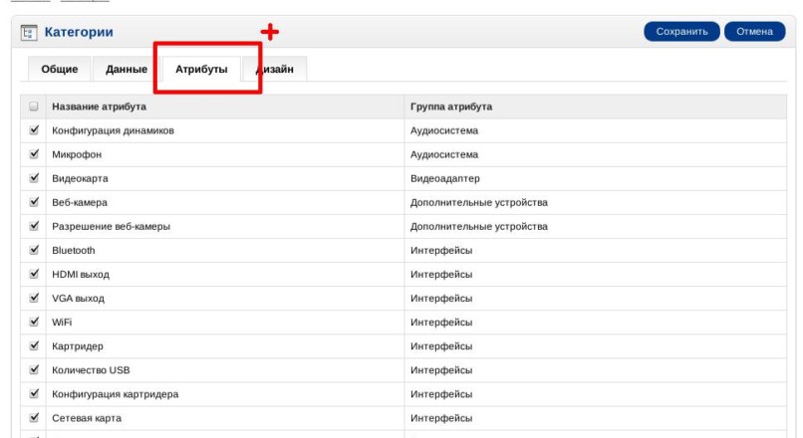
Task: Uncheck the WiFi attribute checkbox
Action: click(x=35, y=323)
